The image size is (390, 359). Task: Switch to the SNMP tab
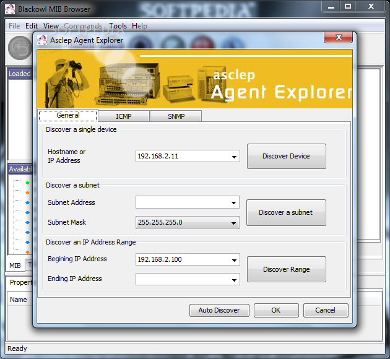click(x=176, y=116)
